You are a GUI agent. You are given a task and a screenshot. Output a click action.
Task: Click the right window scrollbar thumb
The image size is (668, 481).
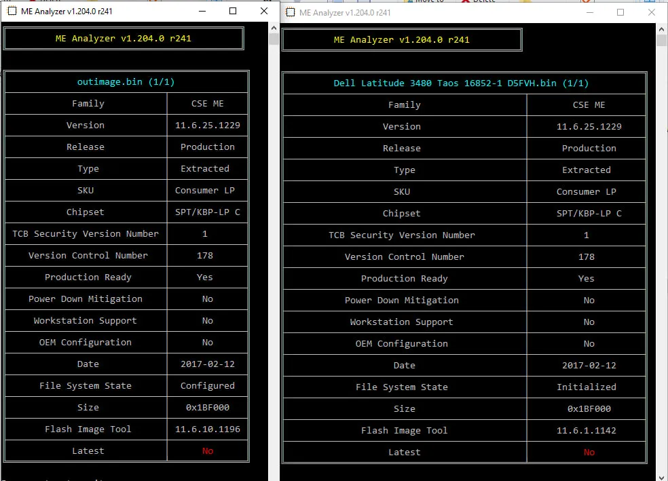pyautogui.click(x=662, y=41)
